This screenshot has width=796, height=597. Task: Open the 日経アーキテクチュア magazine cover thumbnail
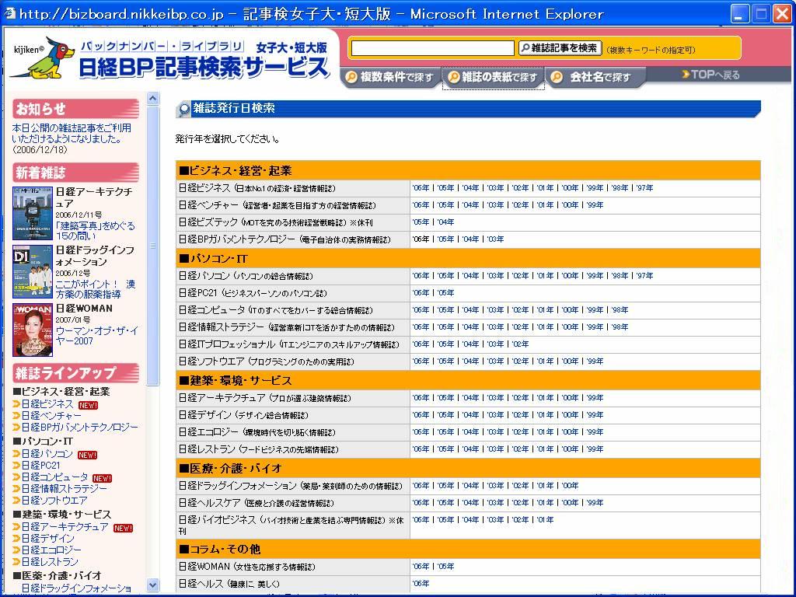(x=33, y=213)
